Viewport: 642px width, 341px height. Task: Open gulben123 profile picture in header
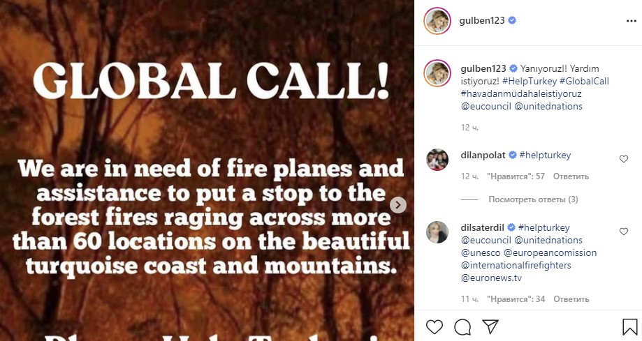pos(437,22)
